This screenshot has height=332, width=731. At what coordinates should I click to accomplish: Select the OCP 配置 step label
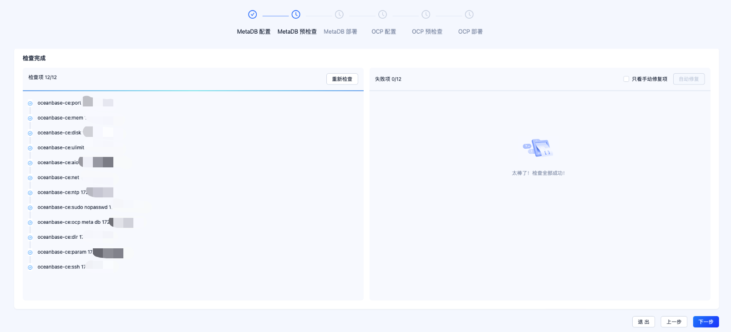[x=384, y=32]
